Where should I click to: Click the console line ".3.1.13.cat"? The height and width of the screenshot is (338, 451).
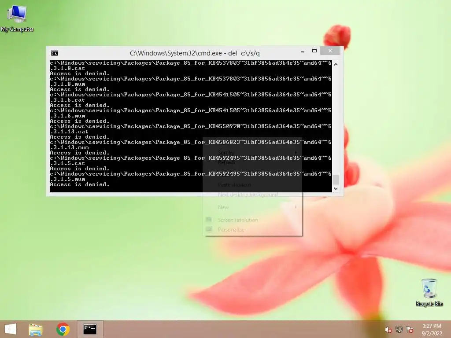click(x=69, y=132)
